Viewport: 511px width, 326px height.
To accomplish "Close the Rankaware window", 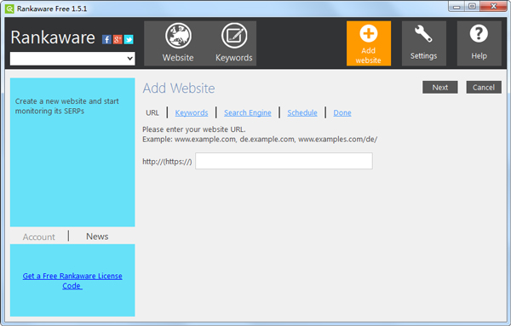I will 493,7.
